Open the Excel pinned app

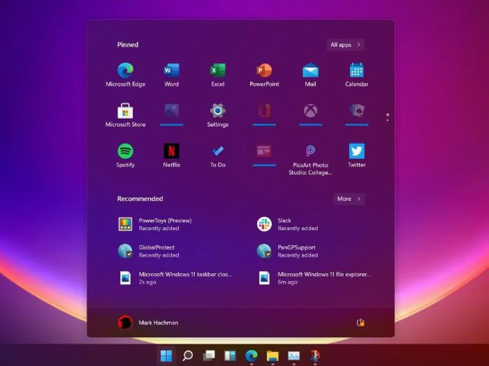pyautogui.click(x=218, y=75)
